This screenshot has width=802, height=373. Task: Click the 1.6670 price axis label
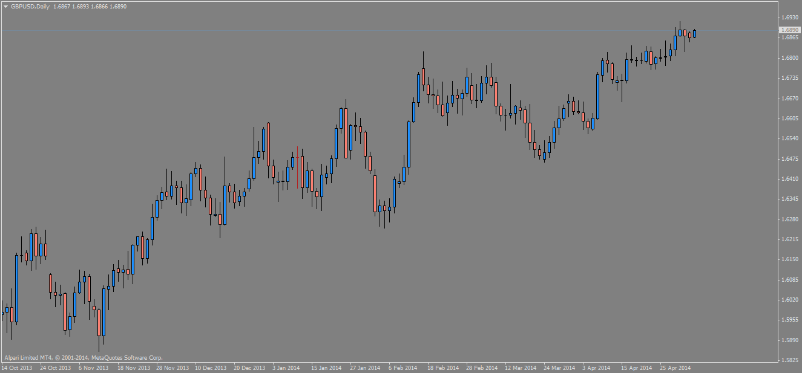pos(789,98)
